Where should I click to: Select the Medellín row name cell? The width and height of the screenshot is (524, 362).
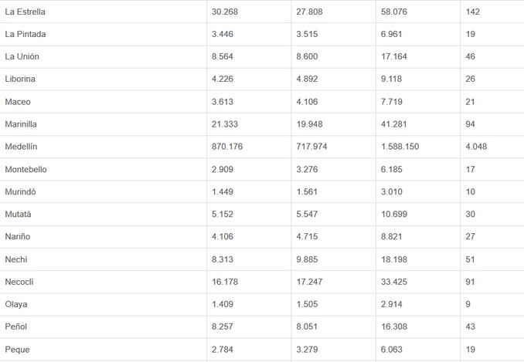point(22,147)
